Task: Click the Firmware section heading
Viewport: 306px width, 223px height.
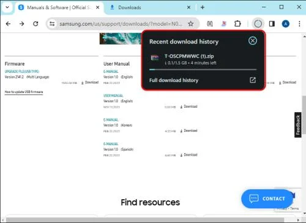Action: 15,64
